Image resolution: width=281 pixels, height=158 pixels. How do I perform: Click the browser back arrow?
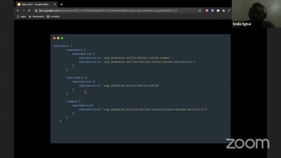(18, 11)
